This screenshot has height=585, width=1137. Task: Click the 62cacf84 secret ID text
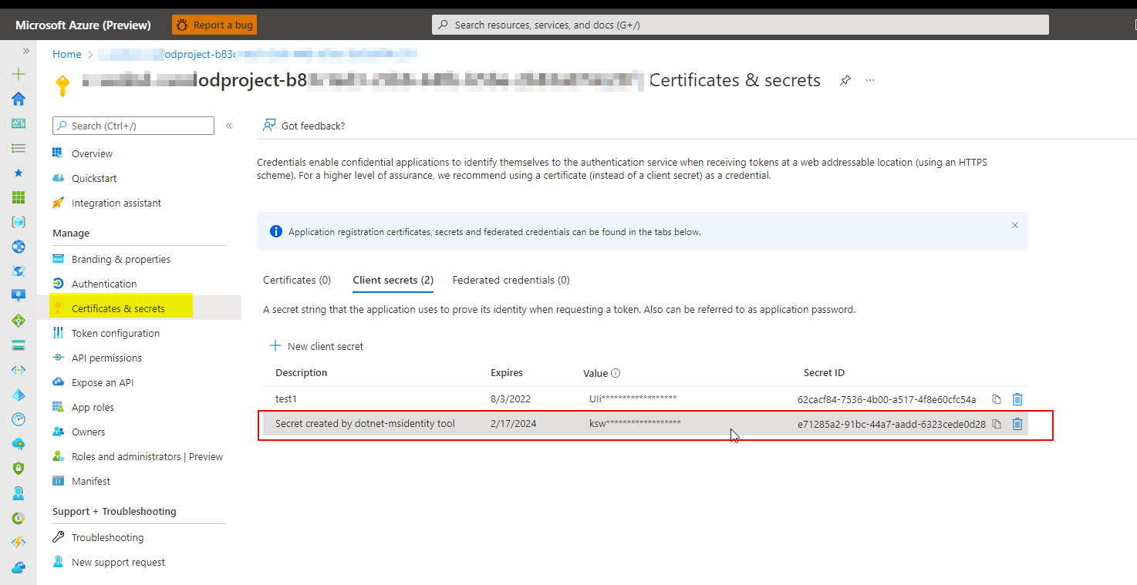886,399
